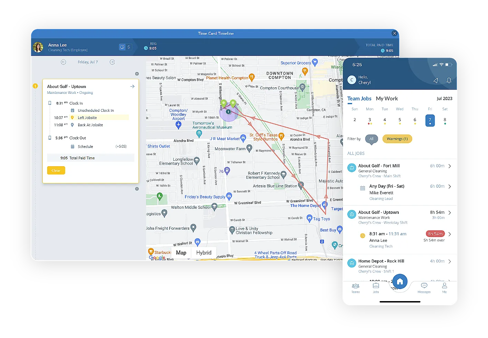
Task: Switch to Map view tab
Action: pos(181,253)
